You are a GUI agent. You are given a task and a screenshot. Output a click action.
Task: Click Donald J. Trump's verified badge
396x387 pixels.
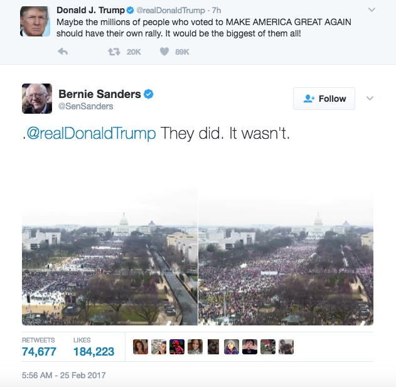coord(130,10)
